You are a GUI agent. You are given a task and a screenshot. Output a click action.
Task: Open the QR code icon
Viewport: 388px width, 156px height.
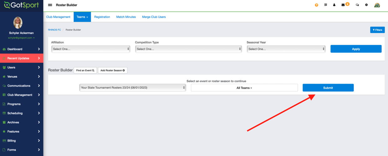(x=325, y=5)
